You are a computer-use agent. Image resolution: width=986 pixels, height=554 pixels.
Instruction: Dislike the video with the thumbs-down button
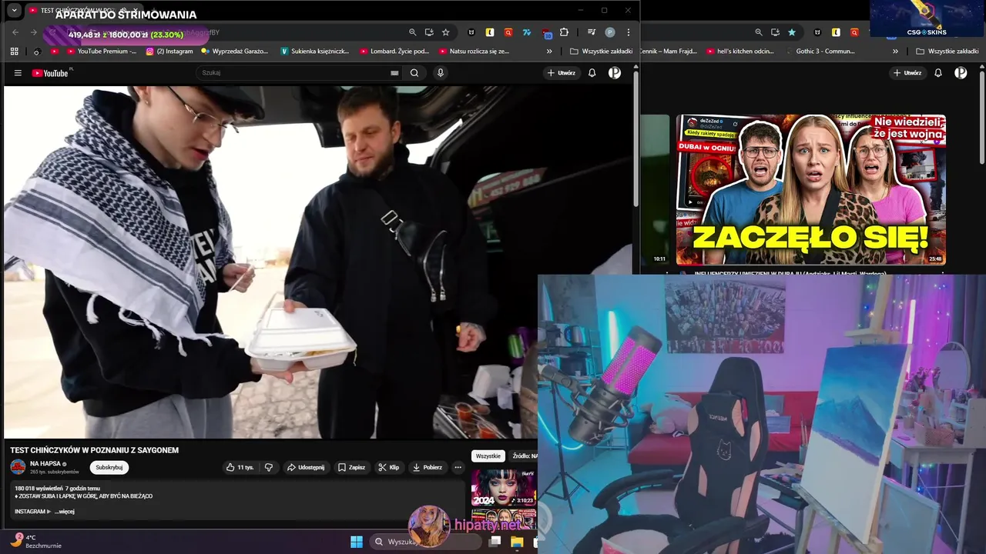(269, 467)
